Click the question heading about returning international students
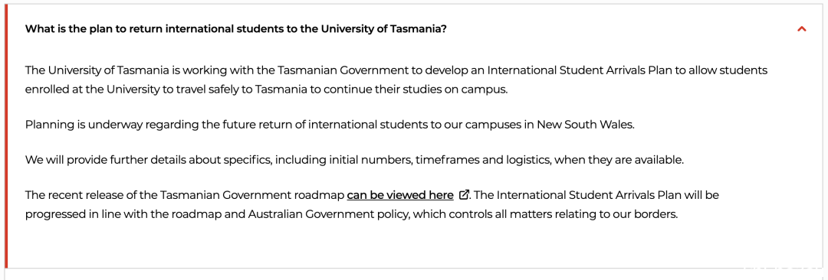The height and width of the screenshot is (280, 828). pyautogui.click(x=235, y=29)
